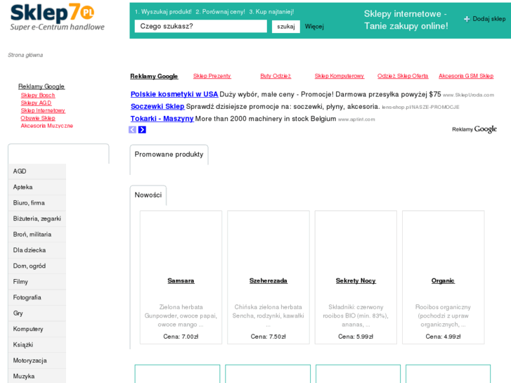This screenshot has height=383, width=511.
Task: Click the top Reklamy Google heading link
Action: [x=154, y=77]
